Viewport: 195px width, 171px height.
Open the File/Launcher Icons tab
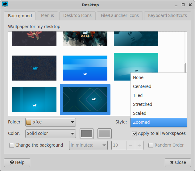tap(120, 15)
